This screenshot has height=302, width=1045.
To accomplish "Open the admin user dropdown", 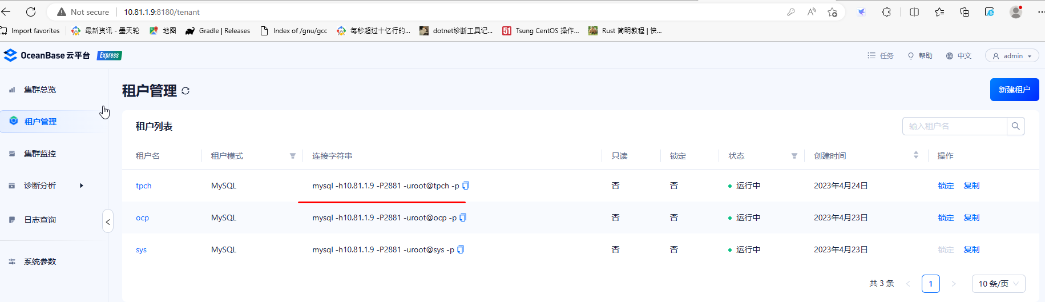I will point(1012,56).
